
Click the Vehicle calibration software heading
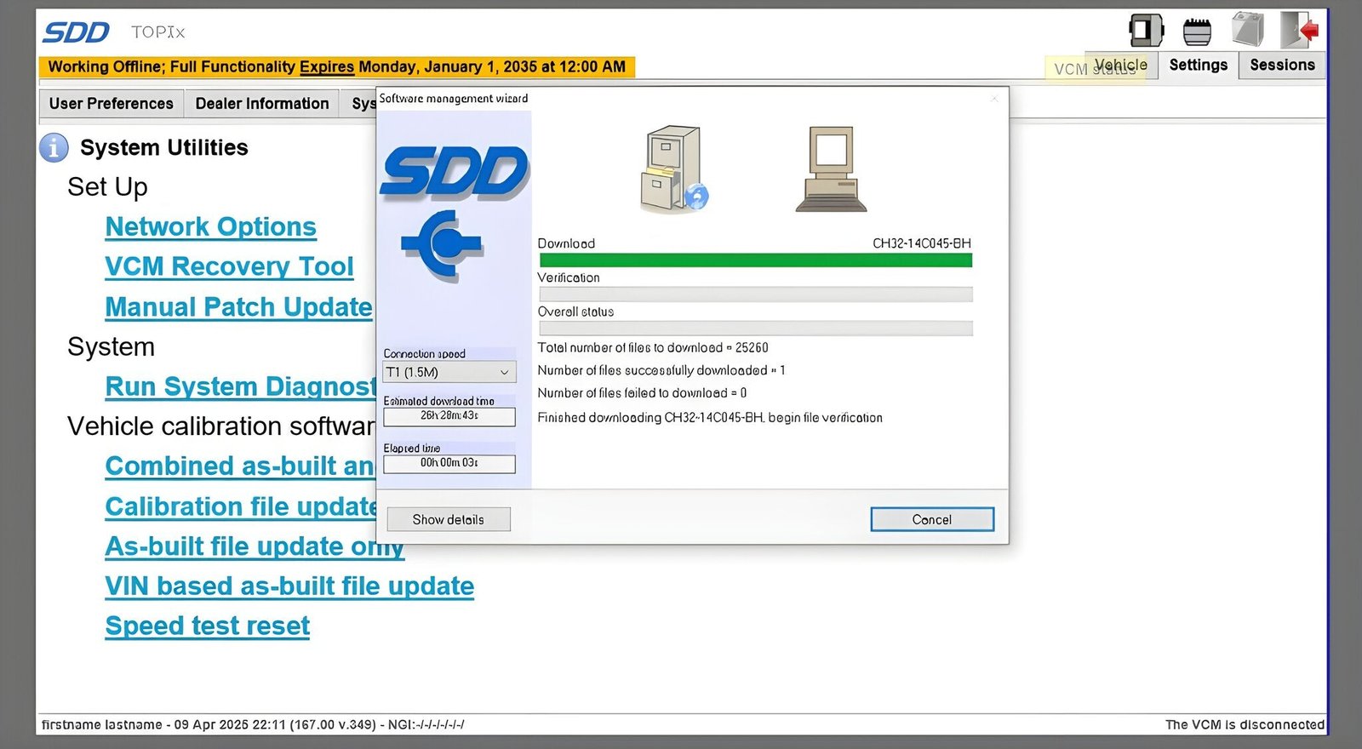point(221,426)
